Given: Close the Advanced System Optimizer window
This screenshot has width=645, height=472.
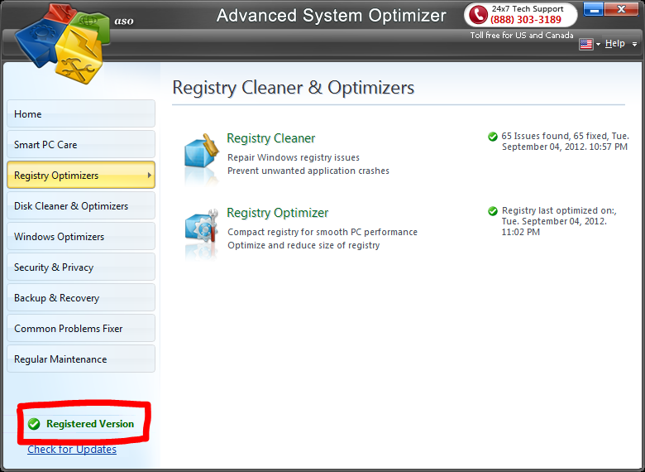Looking at the screenshot, I should point(621,8).
